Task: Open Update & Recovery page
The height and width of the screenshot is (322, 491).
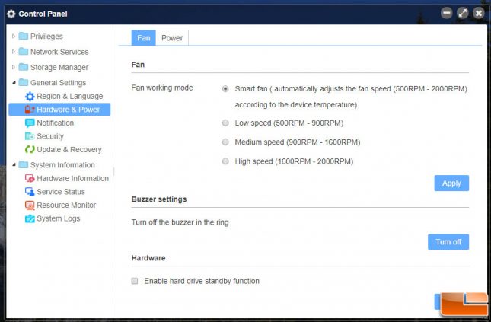Action: click(69, 149)
